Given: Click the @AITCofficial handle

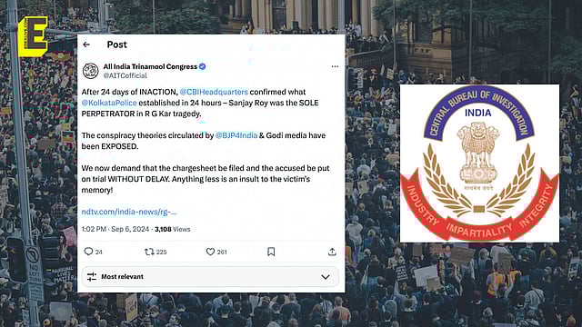Looking at the screenshot, I should [x=125, y=75].
